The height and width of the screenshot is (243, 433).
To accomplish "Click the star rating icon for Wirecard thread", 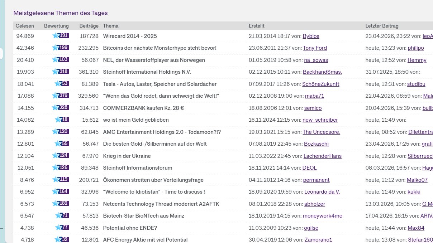I will pyautogui.click(x=60, y=36).
